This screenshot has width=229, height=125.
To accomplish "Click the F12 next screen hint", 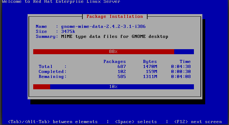I will [x=198, y=122].
